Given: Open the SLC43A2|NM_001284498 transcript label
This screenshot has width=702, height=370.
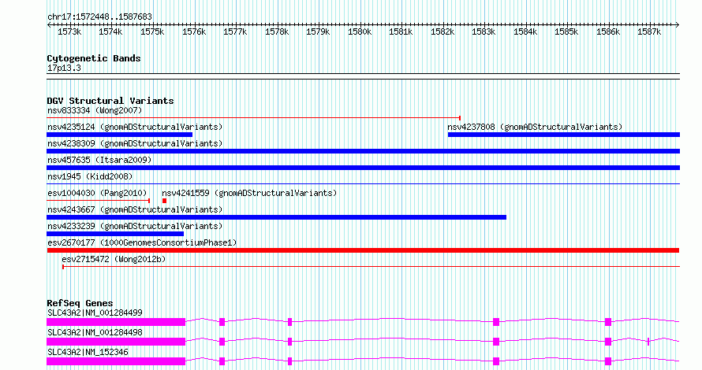Looking at the screenshot, I should (x=95, y=332).
